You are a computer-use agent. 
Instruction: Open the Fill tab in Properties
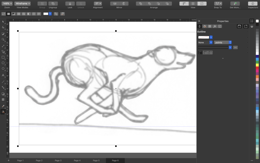click(204, 26)
